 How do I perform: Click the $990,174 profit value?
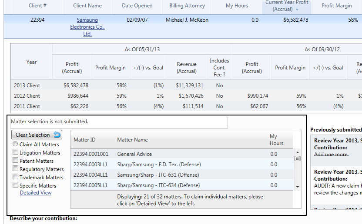[258, 96]
